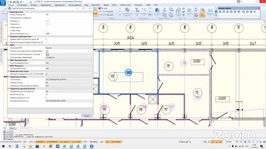Toggle 3D оПРИВЯЗКА in status bar
266x149 pixels.
(52, 142)
